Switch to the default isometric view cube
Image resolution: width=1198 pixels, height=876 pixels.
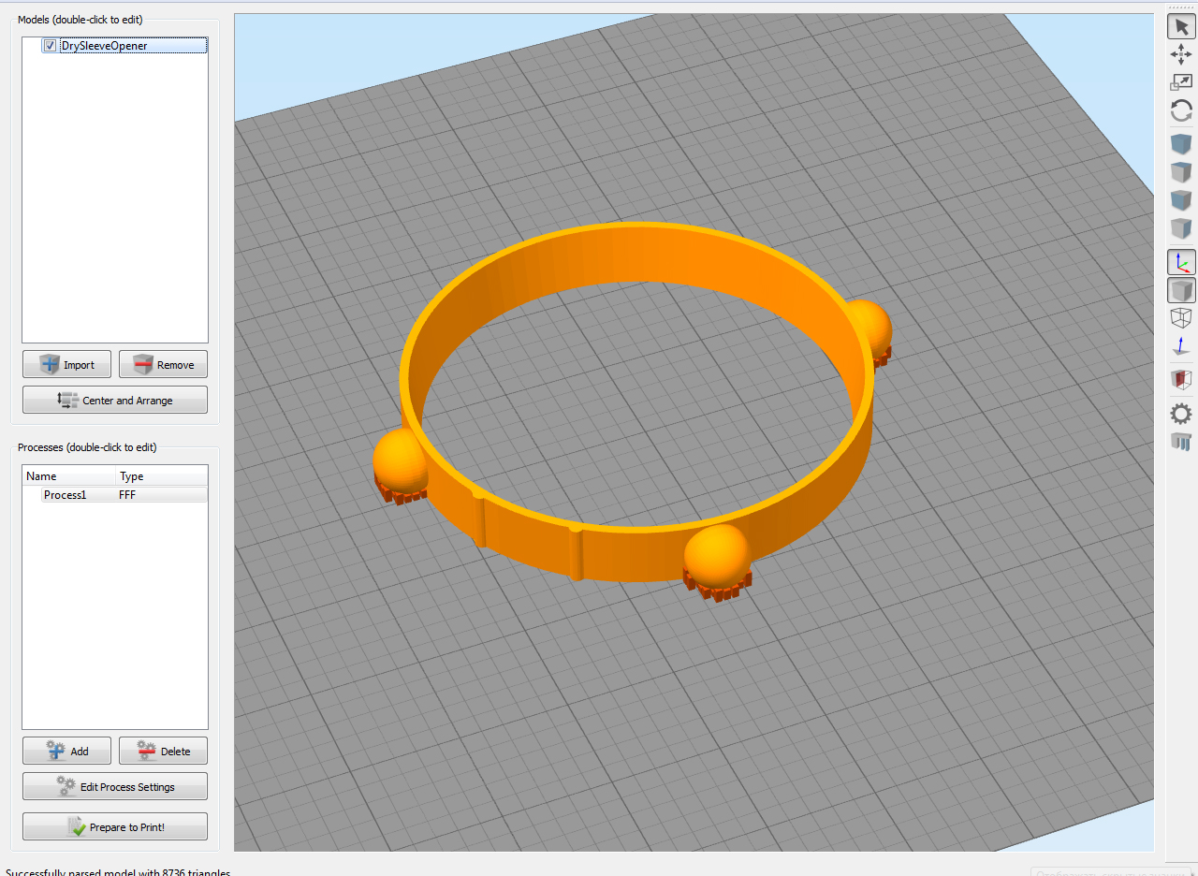[1181, 144]
